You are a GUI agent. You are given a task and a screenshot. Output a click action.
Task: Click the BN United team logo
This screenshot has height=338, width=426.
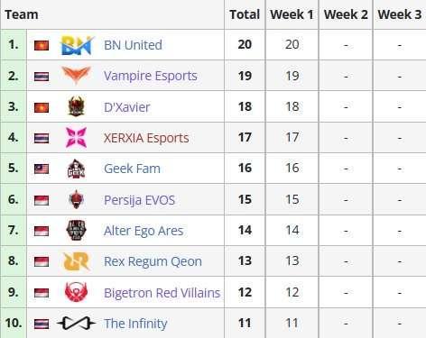(x=78, y=45)
